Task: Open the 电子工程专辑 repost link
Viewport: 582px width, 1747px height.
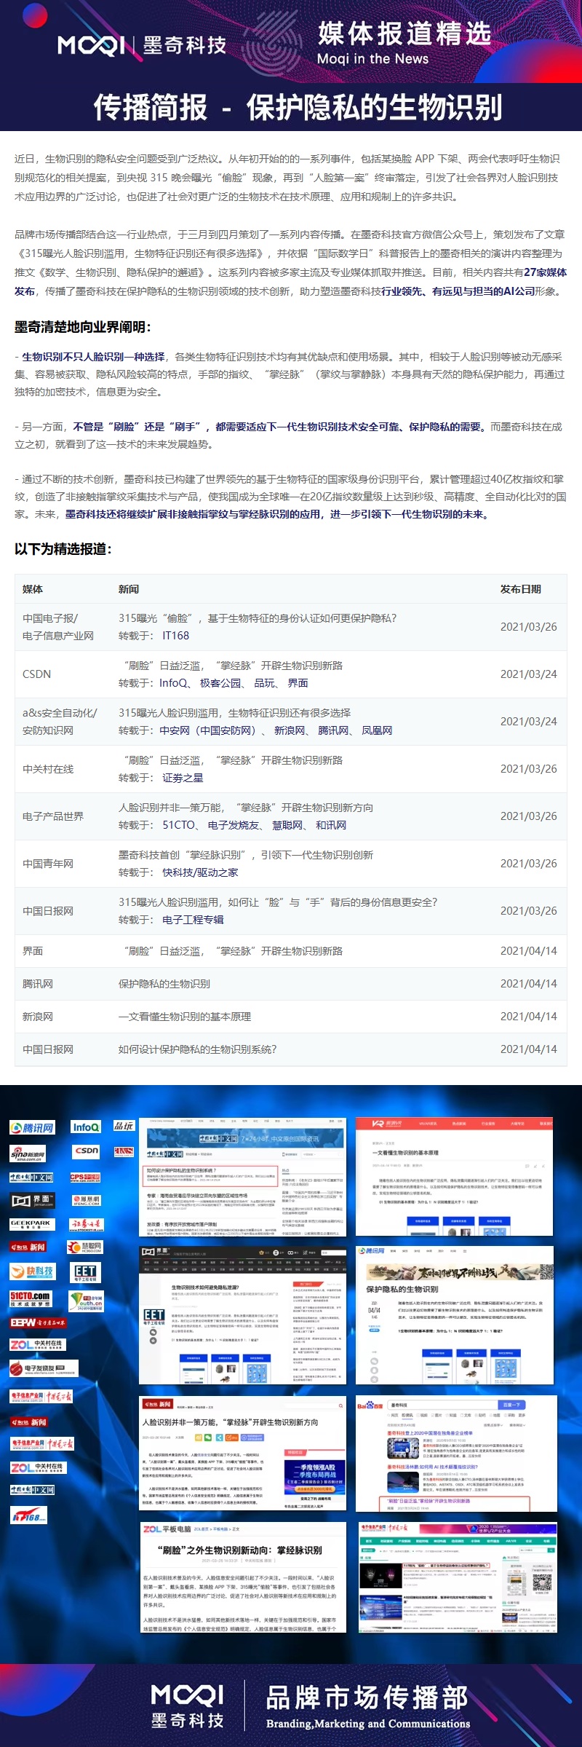Action: point(193,920)
